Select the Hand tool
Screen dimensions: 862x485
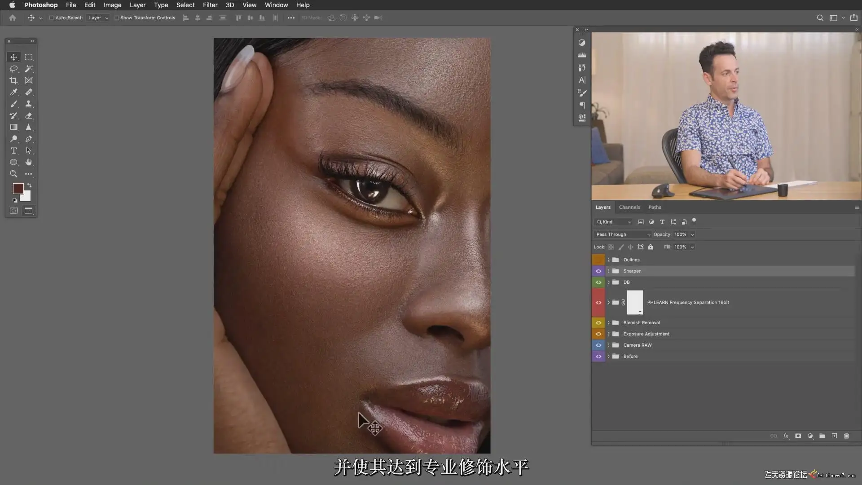(x=29, y=163)
